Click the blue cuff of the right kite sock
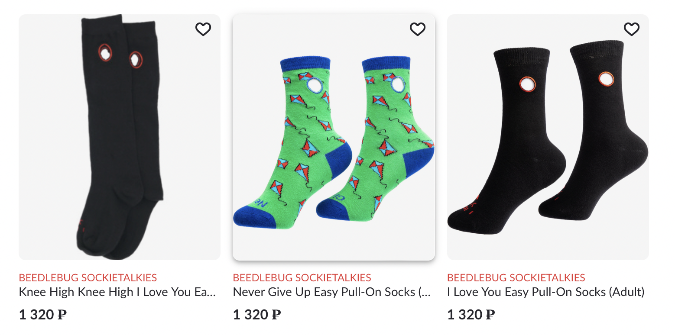The height and width of the screenshot is (335, 675). 386,64
